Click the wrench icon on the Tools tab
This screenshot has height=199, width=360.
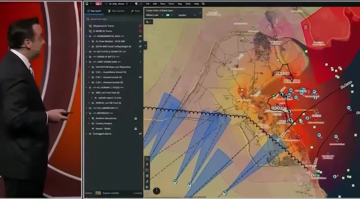132,11
